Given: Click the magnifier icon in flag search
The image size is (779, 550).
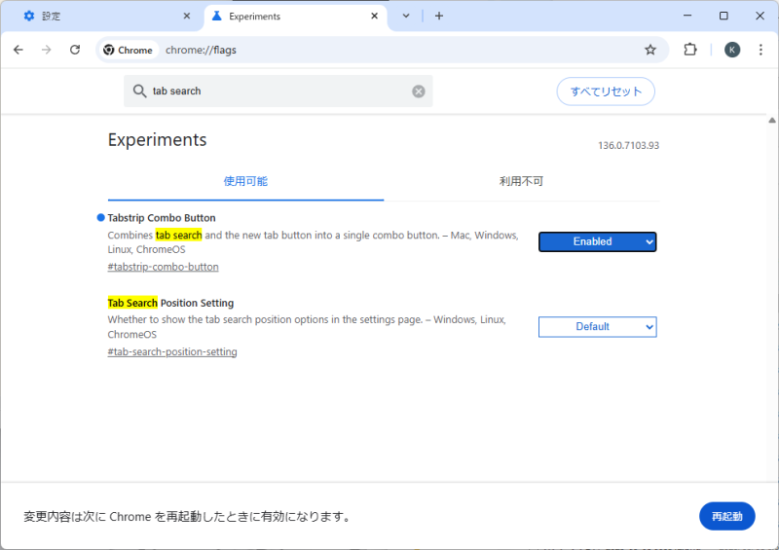Looking at the screenshot, I should (139, 91).
